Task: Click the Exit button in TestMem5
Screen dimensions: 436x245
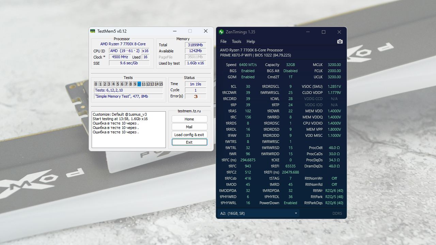Action: 189,142
